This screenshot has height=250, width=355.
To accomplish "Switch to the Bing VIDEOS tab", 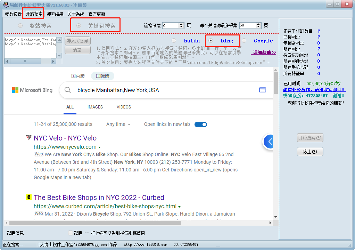I will pos(124,107).
